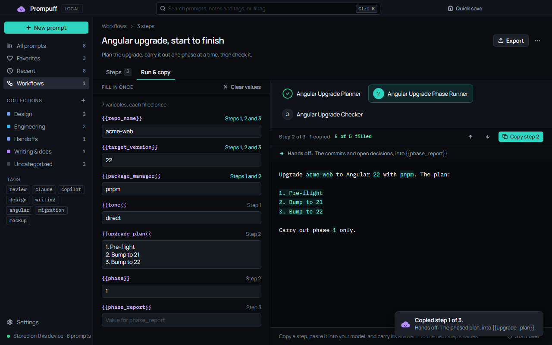Click the upgrade_plan text area

pos(182,254)
